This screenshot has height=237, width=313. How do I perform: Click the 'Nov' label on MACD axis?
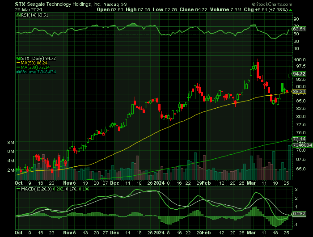[68, 233]
